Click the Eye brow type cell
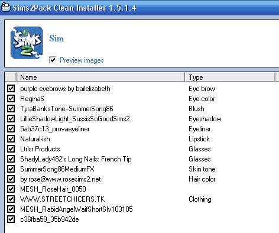Viewport: 279px width, 233px height. pyautogui.click(x=202, y=89)
